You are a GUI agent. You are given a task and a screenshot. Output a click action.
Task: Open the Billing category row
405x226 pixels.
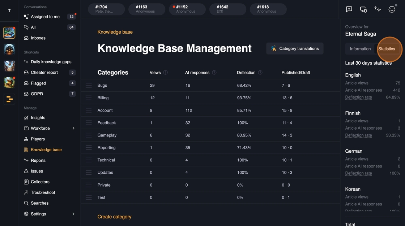[103, 98]
